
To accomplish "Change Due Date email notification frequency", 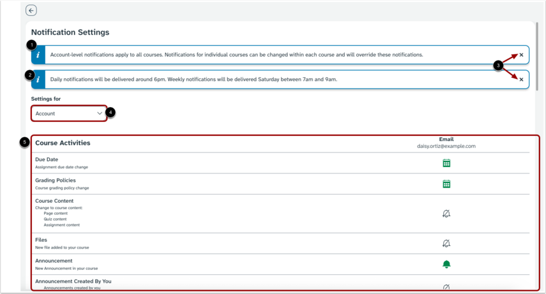I will (x=446, y=163).
